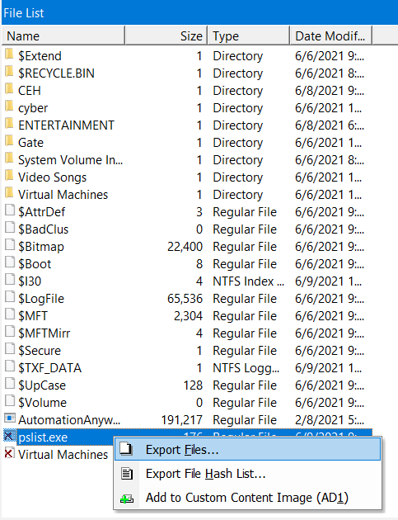The image size is (398, 520).
Task: Sort by the Name column header
Action: 63,35
